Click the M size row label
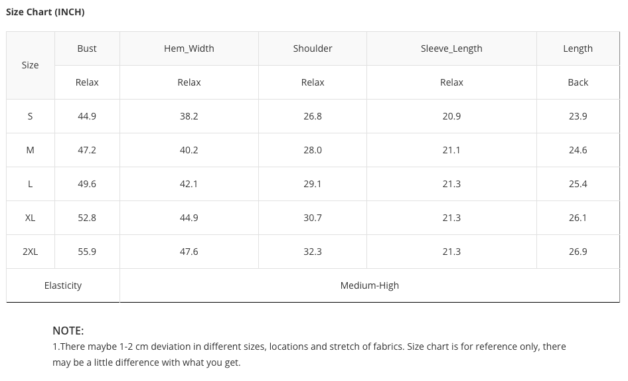This screenshot has width=628, height=381. point(30,150)
